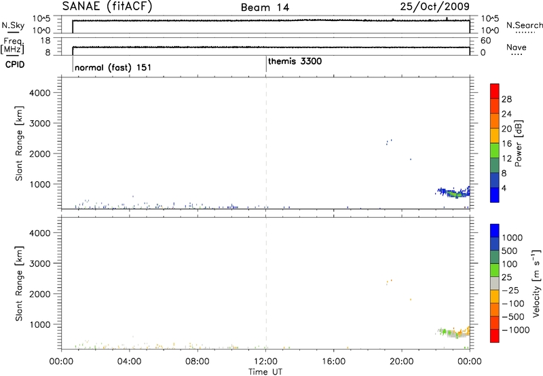Screen dimensions: 543x376
Task: Click the Slant Range [km] label of Power panel
Action: [x=19, y=143]
